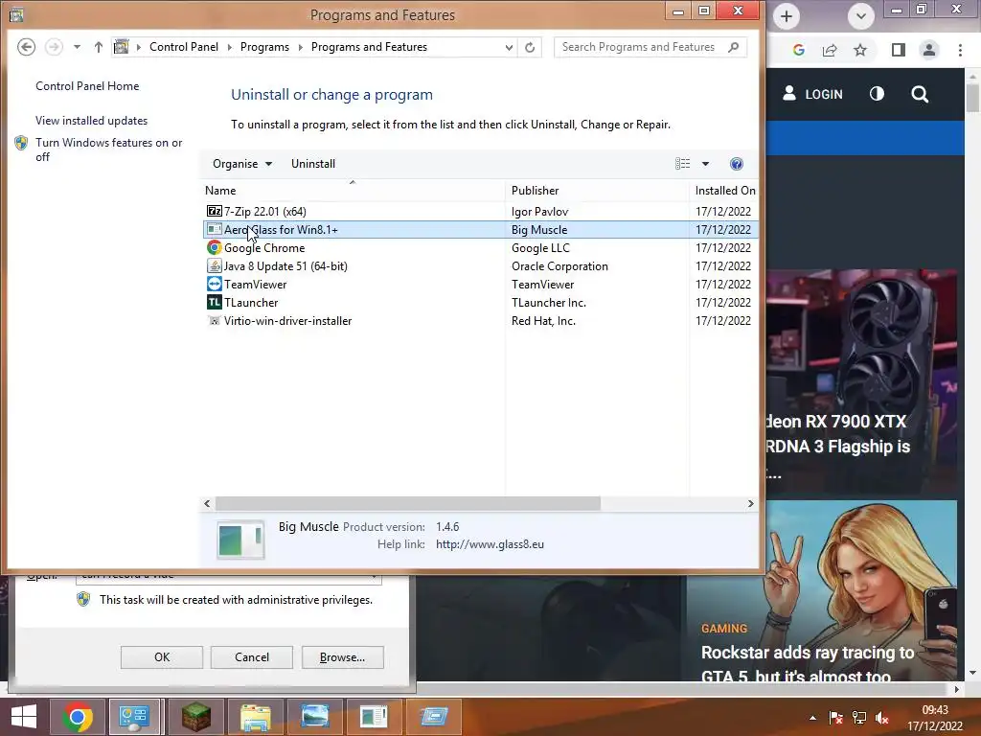Click the Browse... button in the dialog

click(342, 657)
